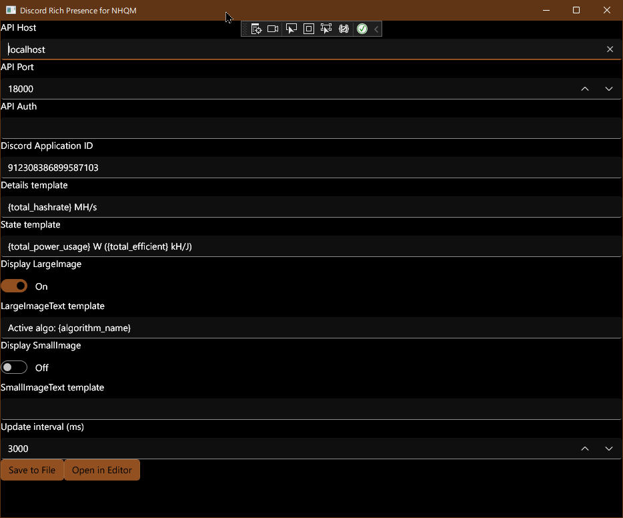Image resolution: width=623 pixels, height=518 pixels.
Task: Open the binding failures braces icon
Action: click(x=344, y=29)
